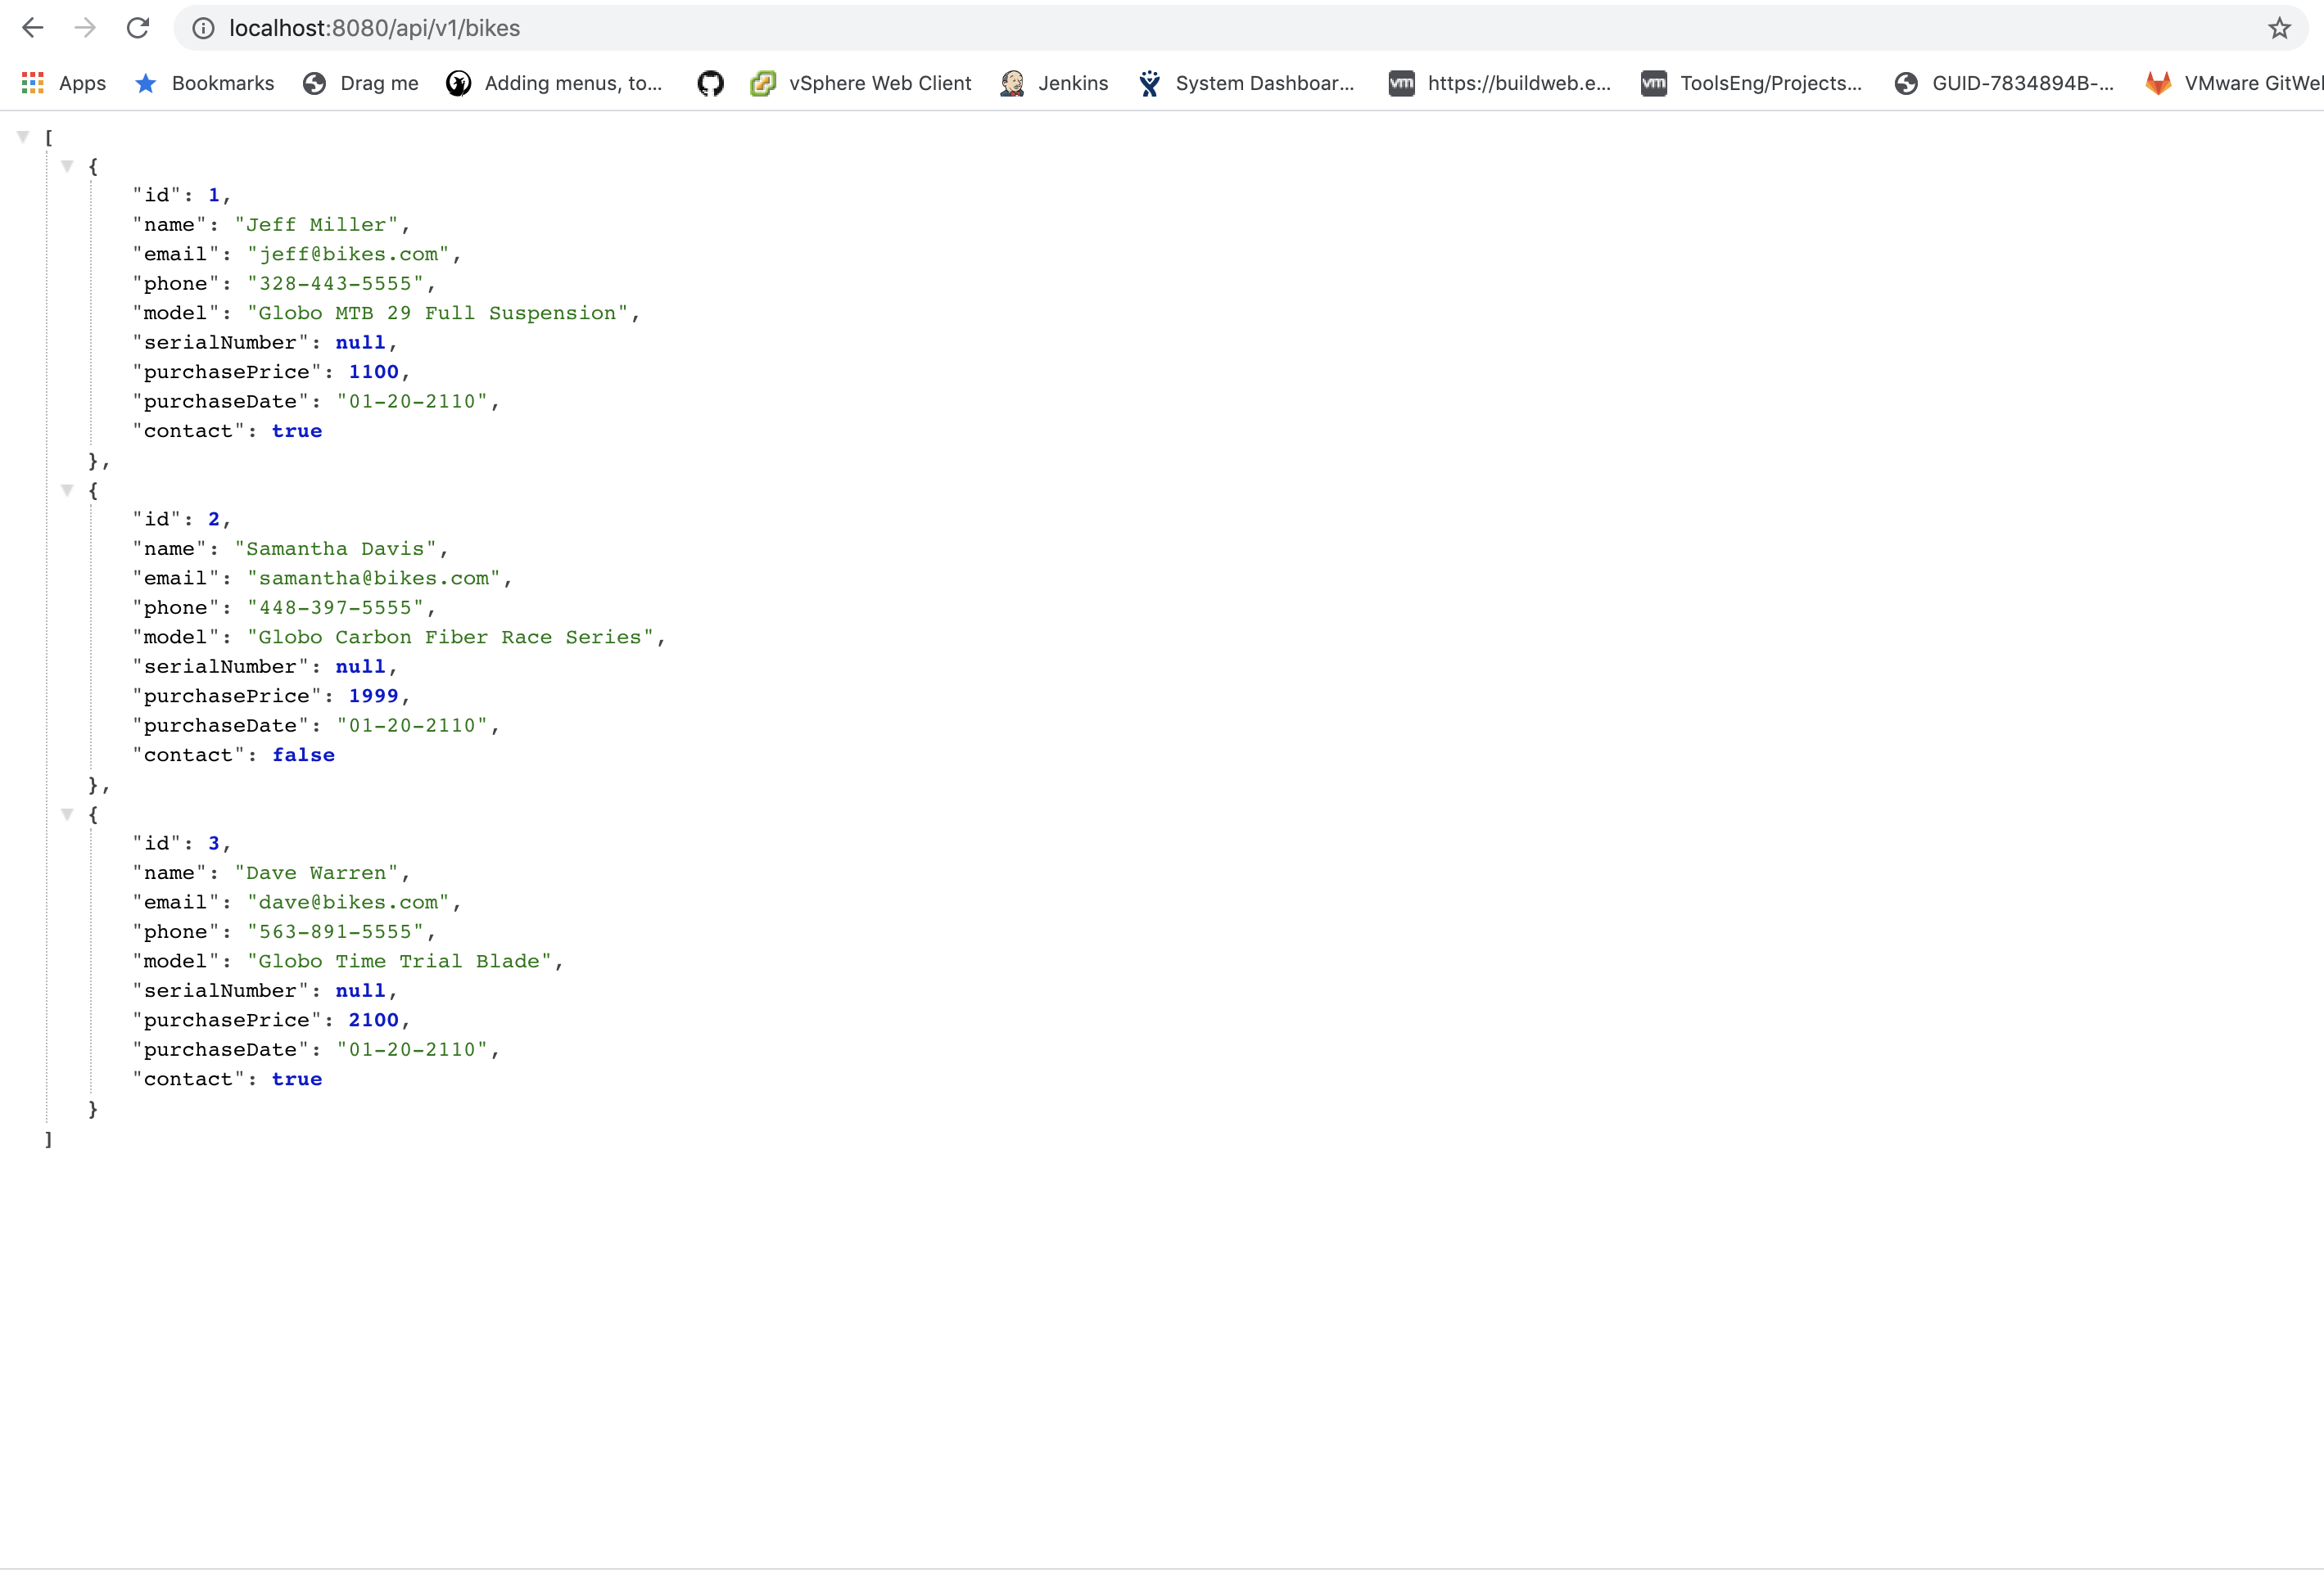
Task: Open the Bookmarks folder link
Action: pyautogui.click(x=205, y=83)
